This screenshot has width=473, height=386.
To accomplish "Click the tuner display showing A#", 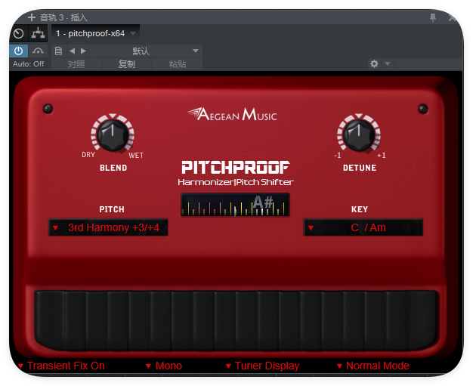I will (x=235, y=205).
